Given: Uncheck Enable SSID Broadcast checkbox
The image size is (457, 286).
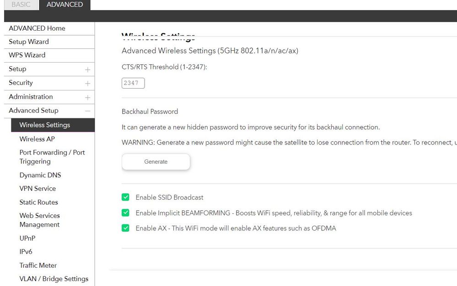Looking at the screenshot, I should [x=125, y=197].
